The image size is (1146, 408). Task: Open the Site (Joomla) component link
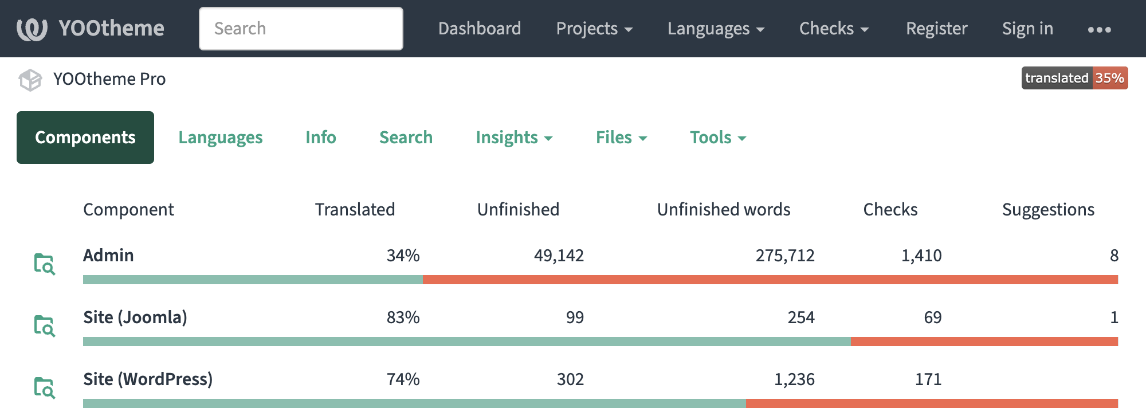[135, 317]
